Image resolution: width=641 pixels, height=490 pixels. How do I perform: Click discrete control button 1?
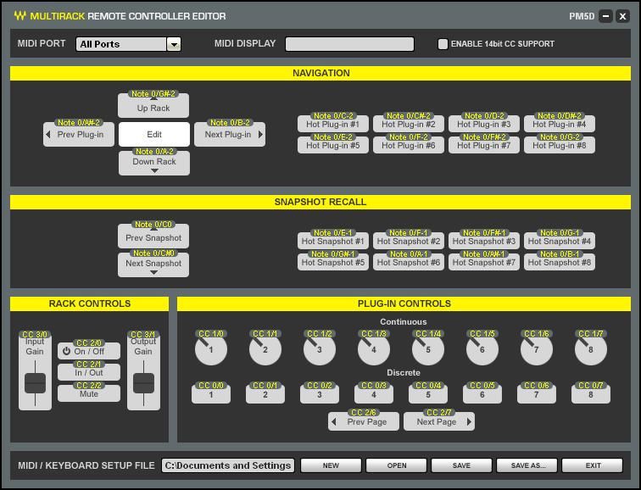coord(211,394)
